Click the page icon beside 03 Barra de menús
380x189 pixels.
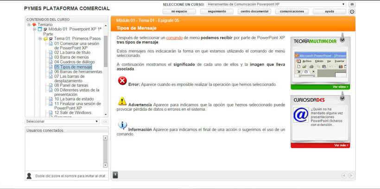[x=51, y=57]
